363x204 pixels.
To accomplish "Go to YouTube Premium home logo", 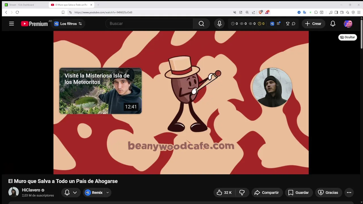I will point(34,24).
